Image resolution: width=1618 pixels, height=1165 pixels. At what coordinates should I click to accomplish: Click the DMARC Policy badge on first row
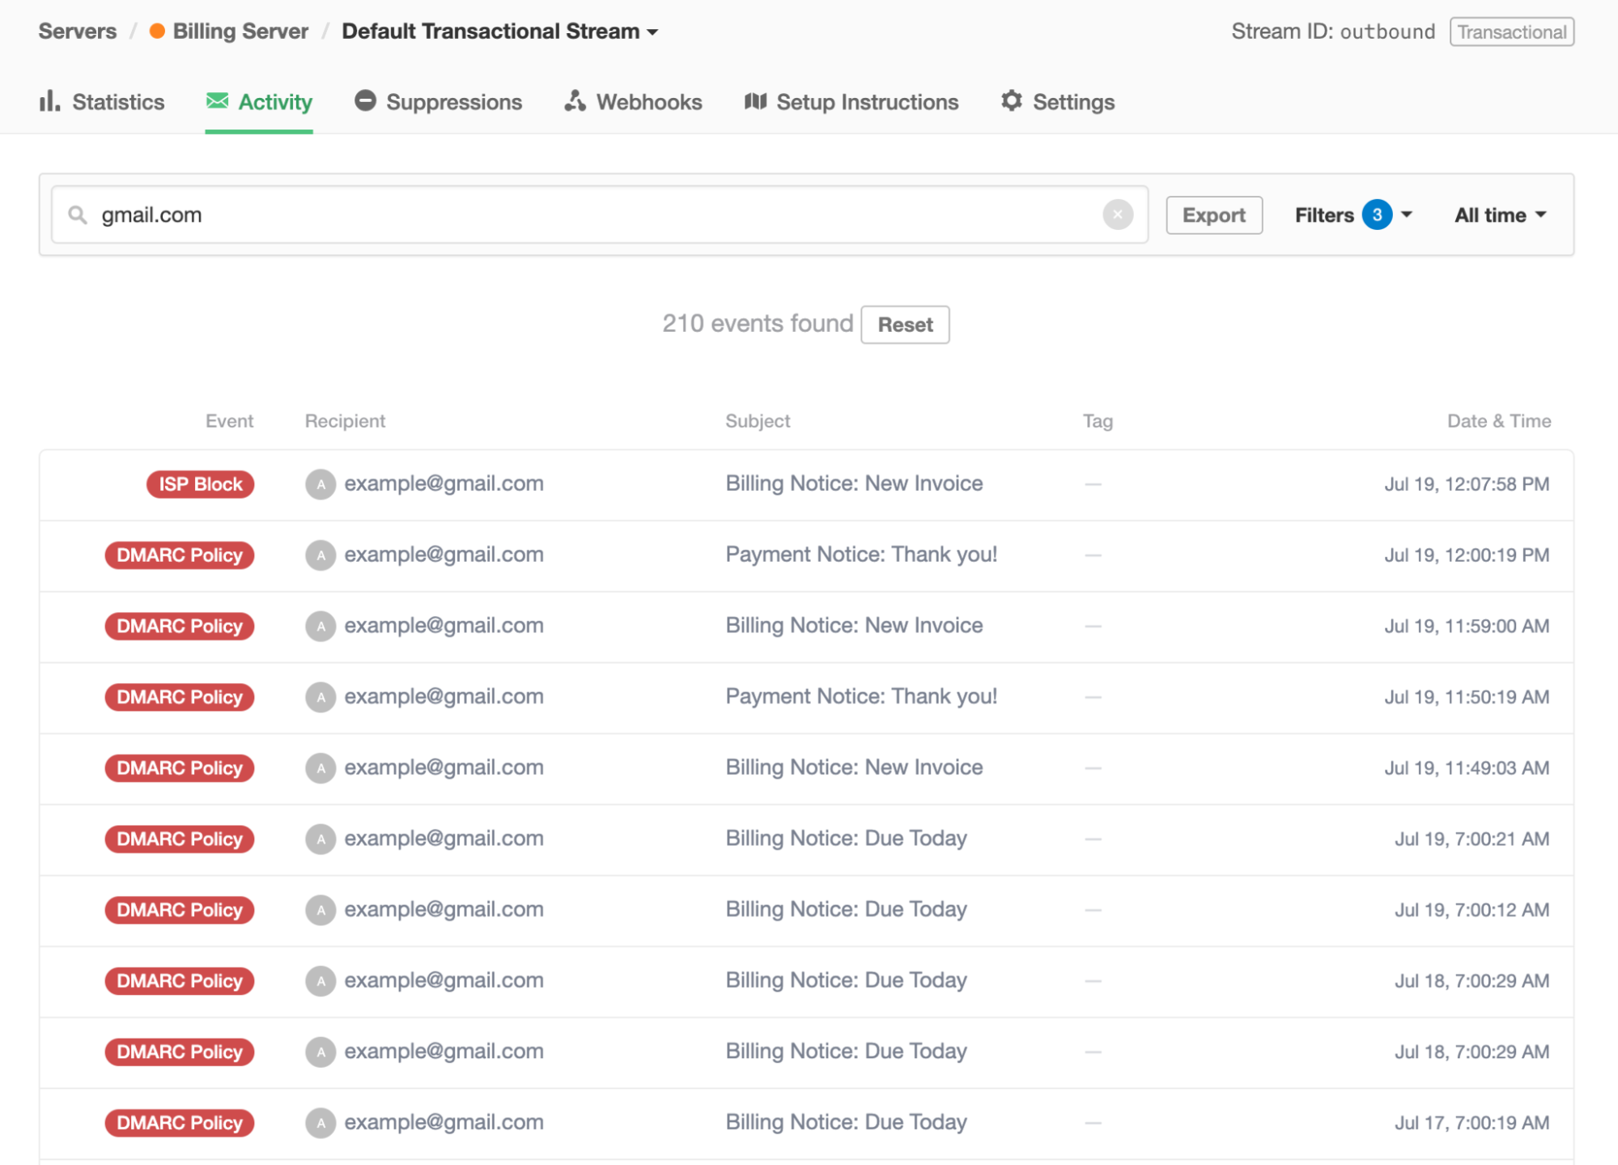(x=180, y=553)
